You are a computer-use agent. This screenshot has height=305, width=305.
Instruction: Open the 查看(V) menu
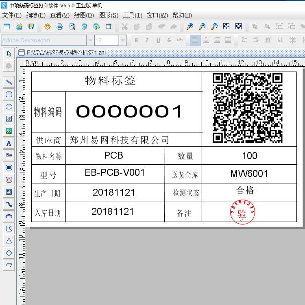60,15
